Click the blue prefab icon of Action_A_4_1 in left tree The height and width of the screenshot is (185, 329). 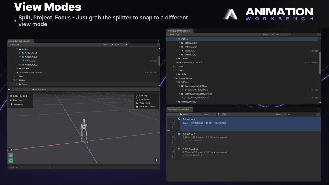(23, 53)
